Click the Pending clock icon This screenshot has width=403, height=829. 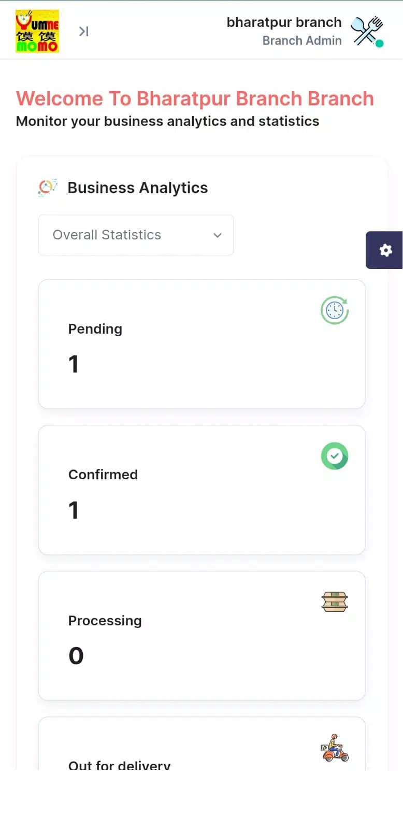click(x=335, y=310)
